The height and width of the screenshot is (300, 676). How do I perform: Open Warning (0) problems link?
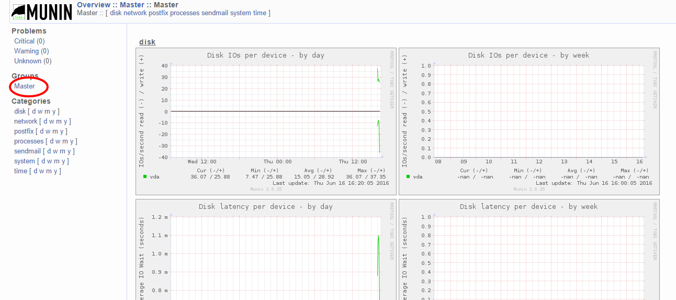[31, 51]
